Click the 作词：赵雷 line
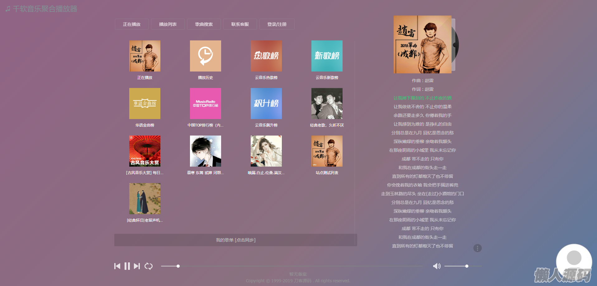This screenshot has width=597, height=286. pos(423,89)
